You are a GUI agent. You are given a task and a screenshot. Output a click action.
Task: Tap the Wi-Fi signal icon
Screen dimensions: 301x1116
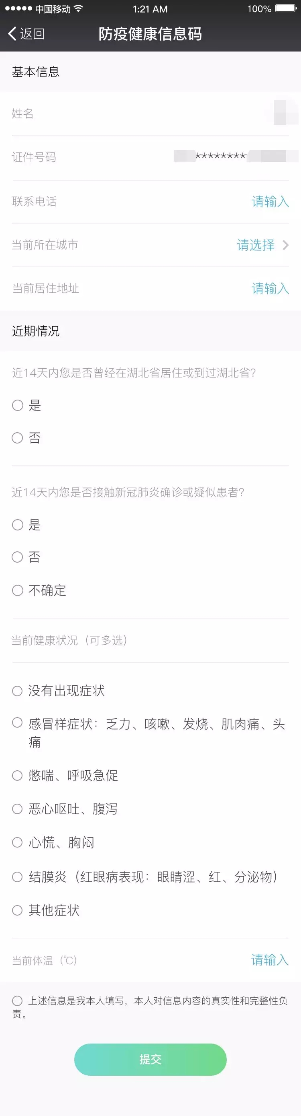[78, 9]
